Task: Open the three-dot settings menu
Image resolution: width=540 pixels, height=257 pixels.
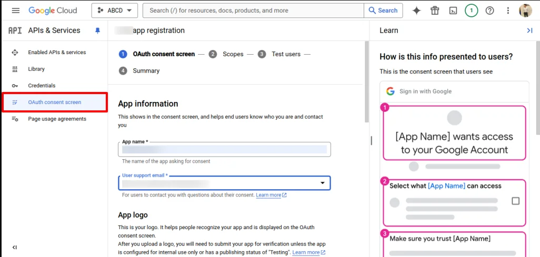Action: point(508,11)
